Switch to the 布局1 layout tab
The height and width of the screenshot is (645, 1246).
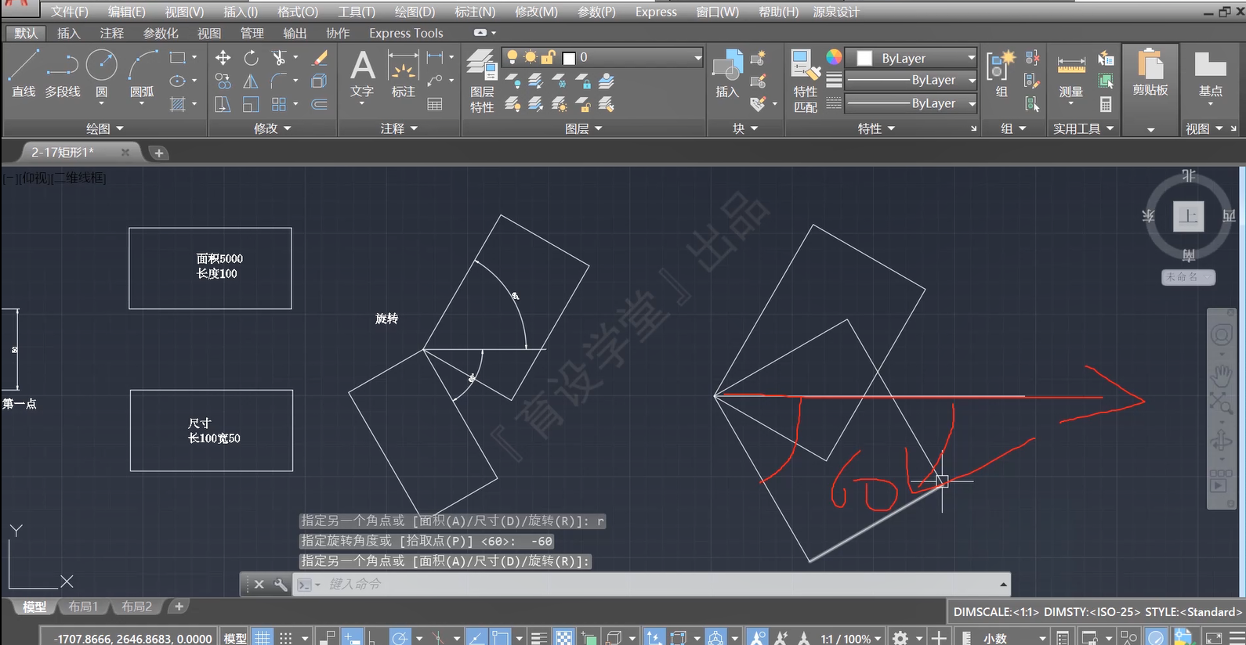pyautogui.click(x=83, y=607)
